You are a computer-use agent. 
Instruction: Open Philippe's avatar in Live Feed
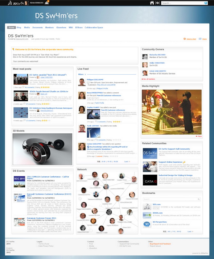click(82, 82)
